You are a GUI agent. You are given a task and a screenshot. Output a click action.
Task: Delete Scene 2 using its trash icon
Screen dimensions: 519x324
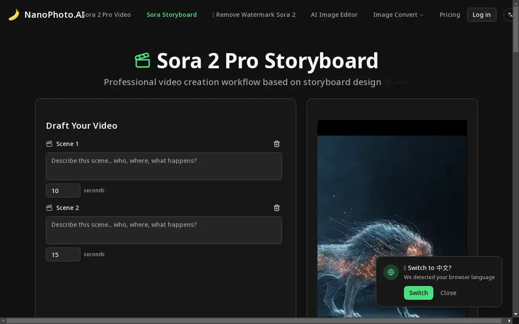[277, 208]
